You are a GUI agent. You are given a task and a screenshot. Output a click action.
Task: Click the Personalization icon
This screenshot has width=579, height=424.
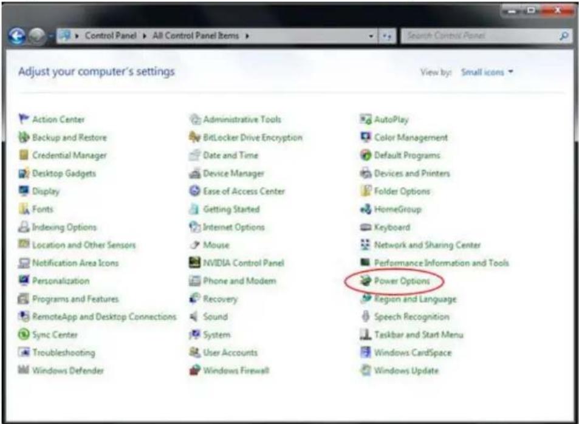tap(24, 280)
